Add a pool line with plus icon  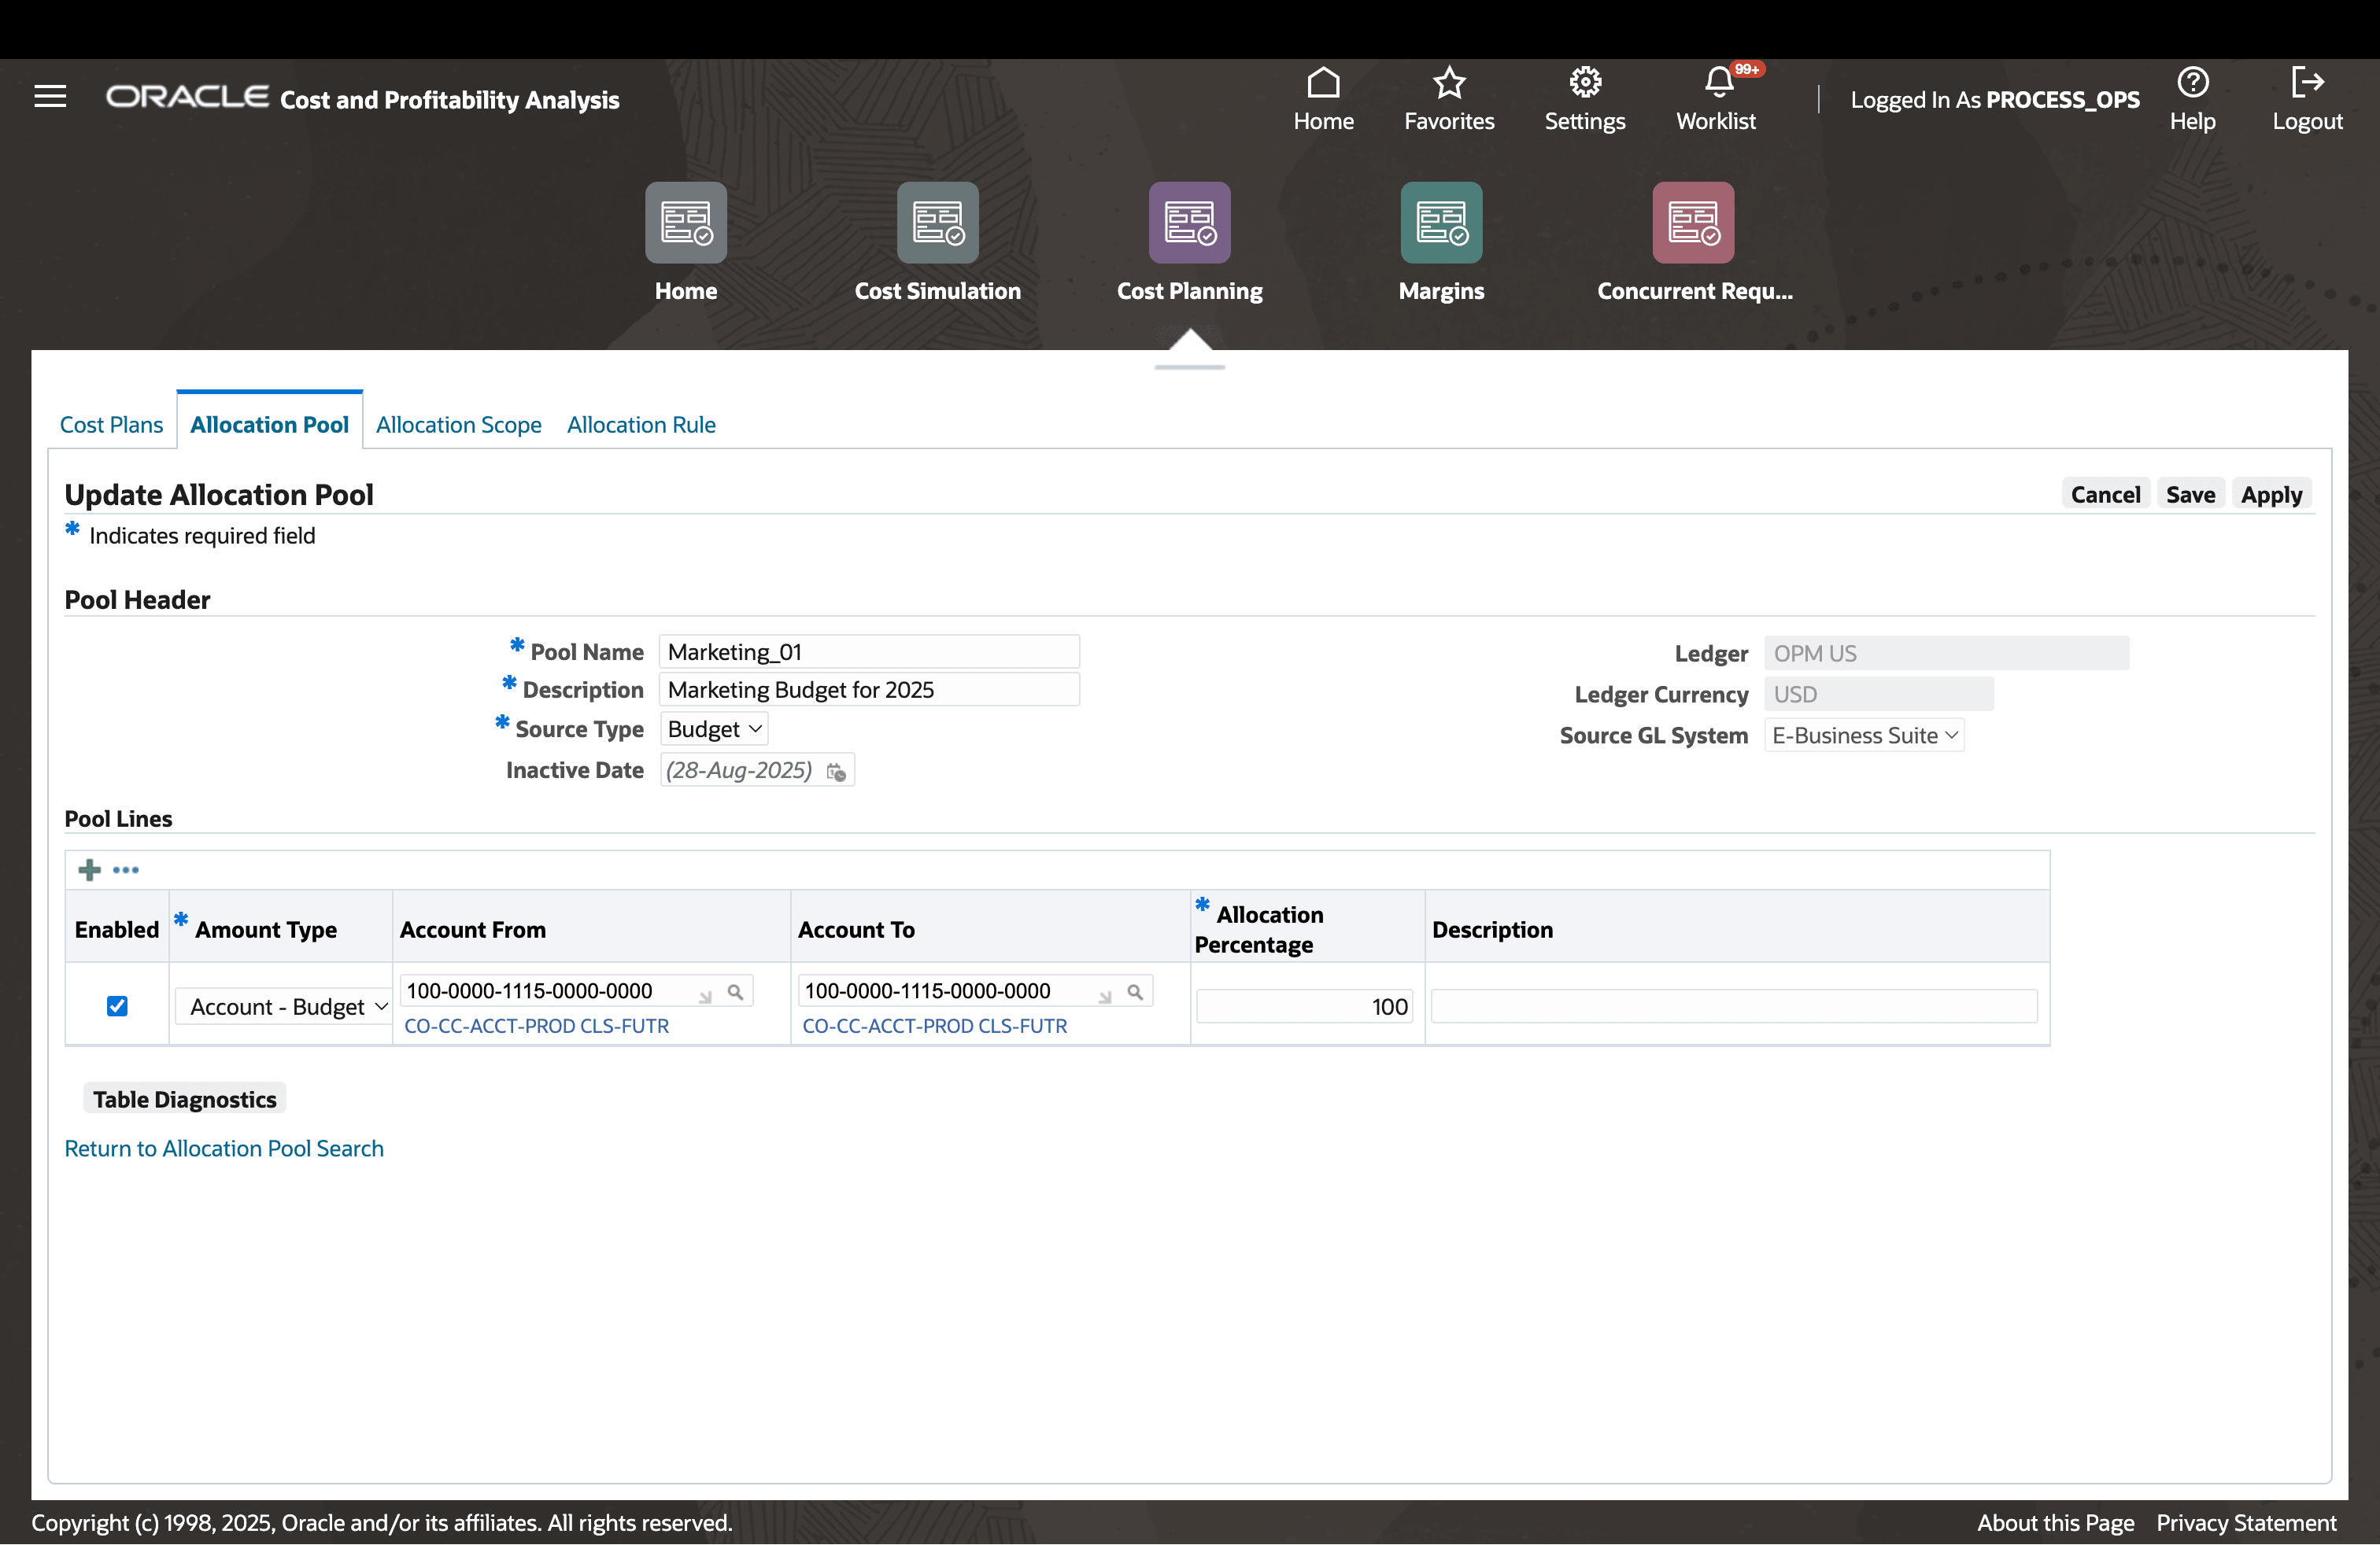coord(89,869)
